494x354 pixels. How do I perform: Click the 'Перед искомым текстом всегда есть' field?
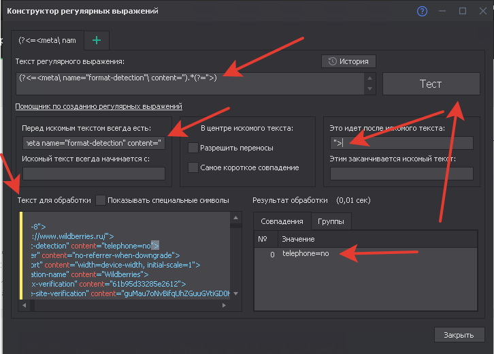(94, 143)
